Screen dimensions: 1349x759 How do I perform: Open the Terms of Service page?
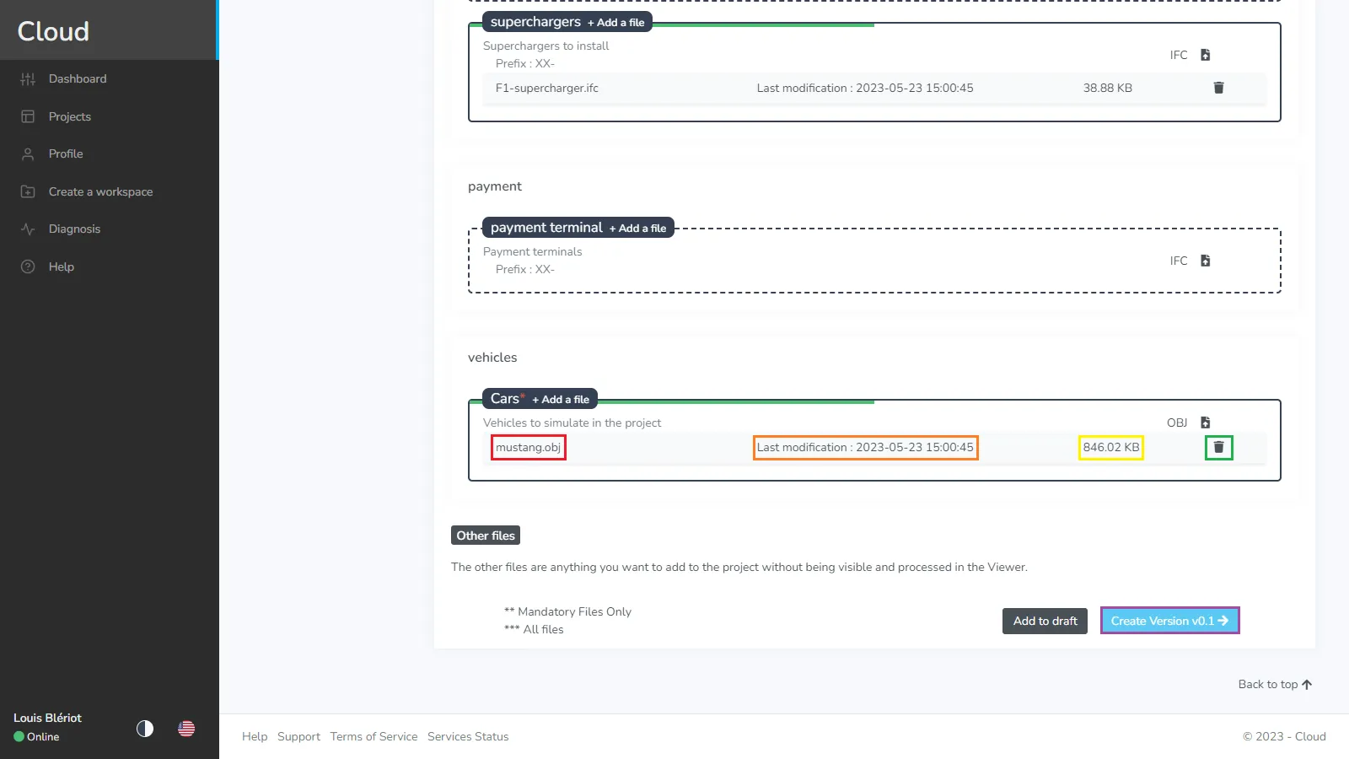pyautogui.click(x=374, y=736)
